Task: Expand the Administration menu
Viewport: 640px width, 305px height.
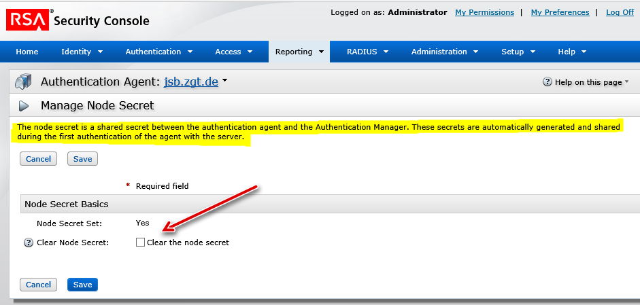Action: pos(445,52)
